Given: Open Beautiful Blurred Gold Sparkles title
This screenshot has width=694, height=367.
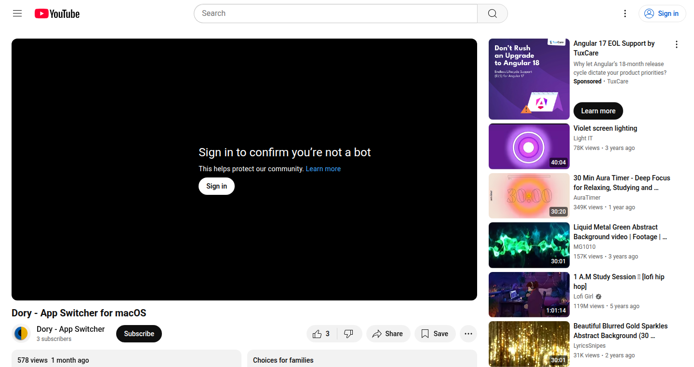Looking at the screenshot, I should 621,331.
